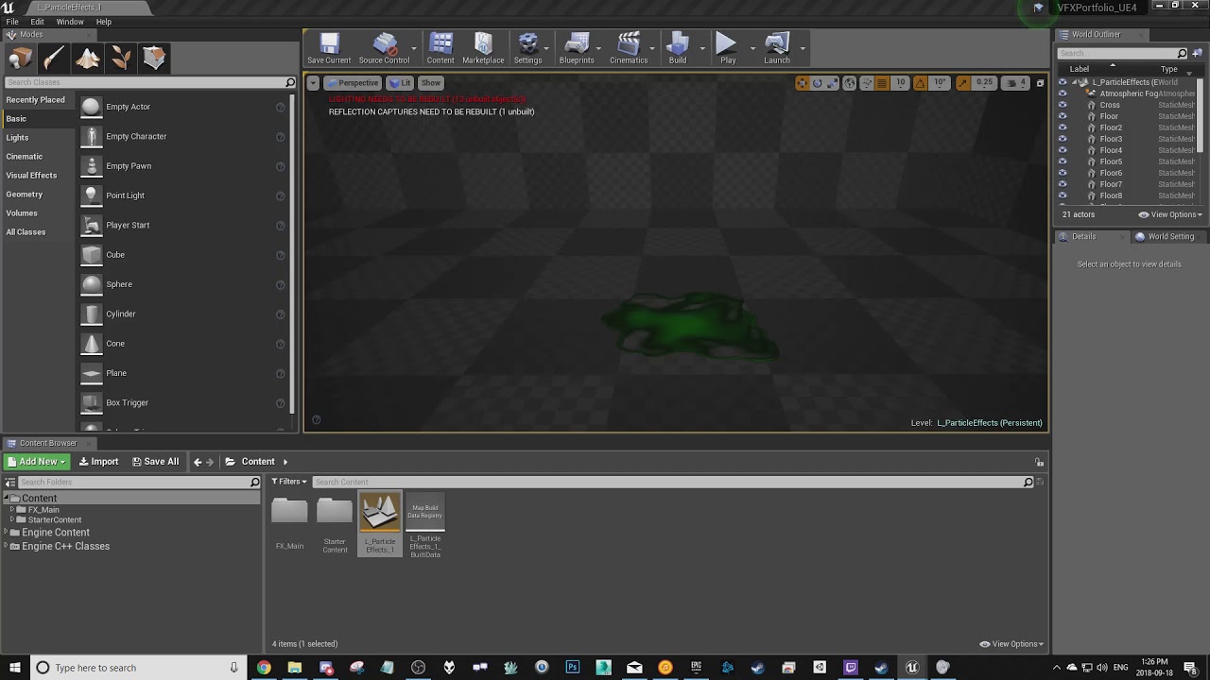1210x680 pixels.
Task: Open Cinematics toolbar icon
Action: click(629, 48)
